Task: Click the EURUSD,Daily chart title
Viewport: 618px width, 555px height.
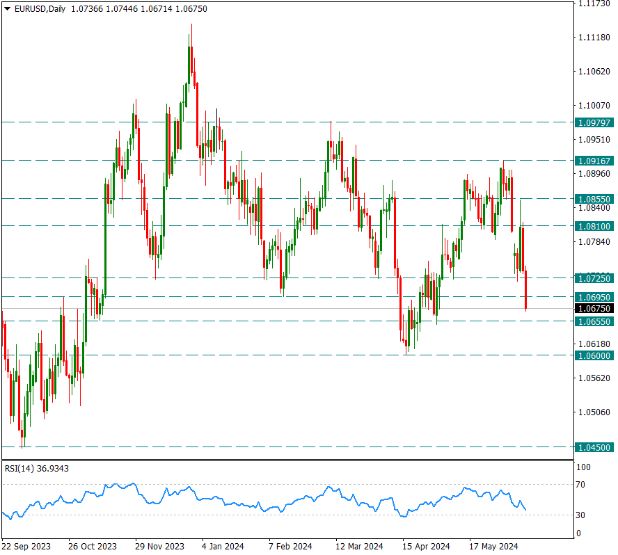Action: tap(40, 8)
